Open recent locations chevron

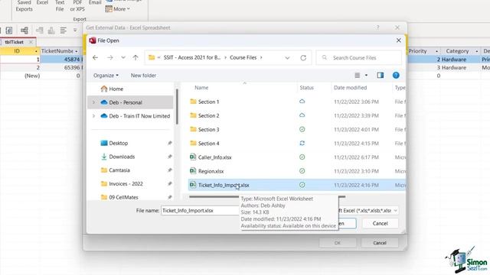123,58
